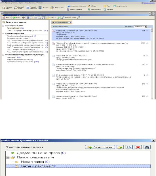Select Закон РФ О средствах массовой информации

coord(101,58)
